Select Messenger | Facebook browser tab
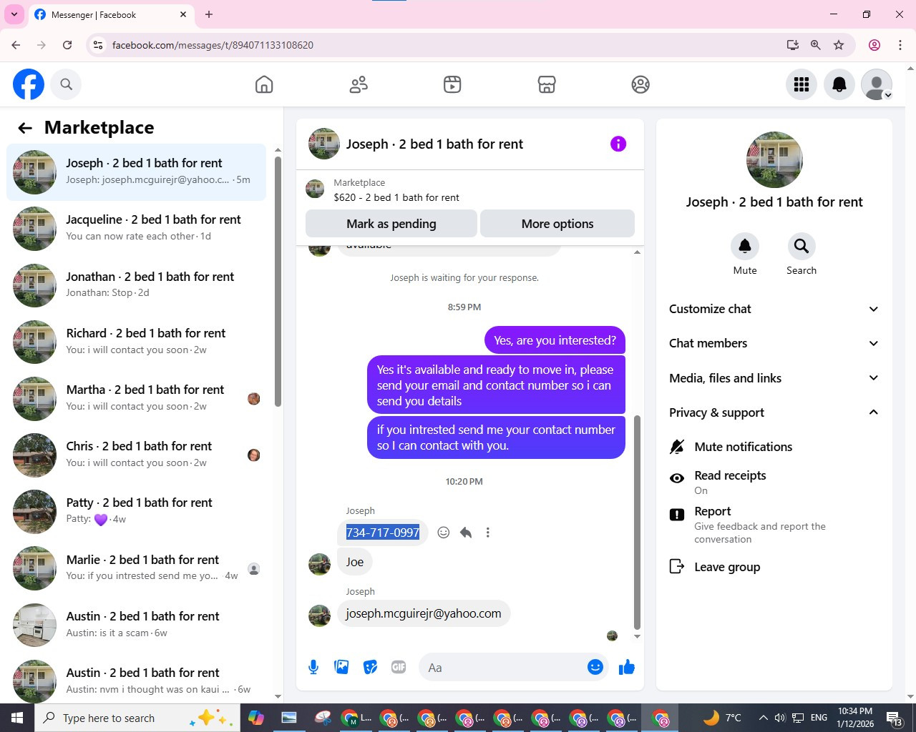916x732 pixels. click(111, 14)
